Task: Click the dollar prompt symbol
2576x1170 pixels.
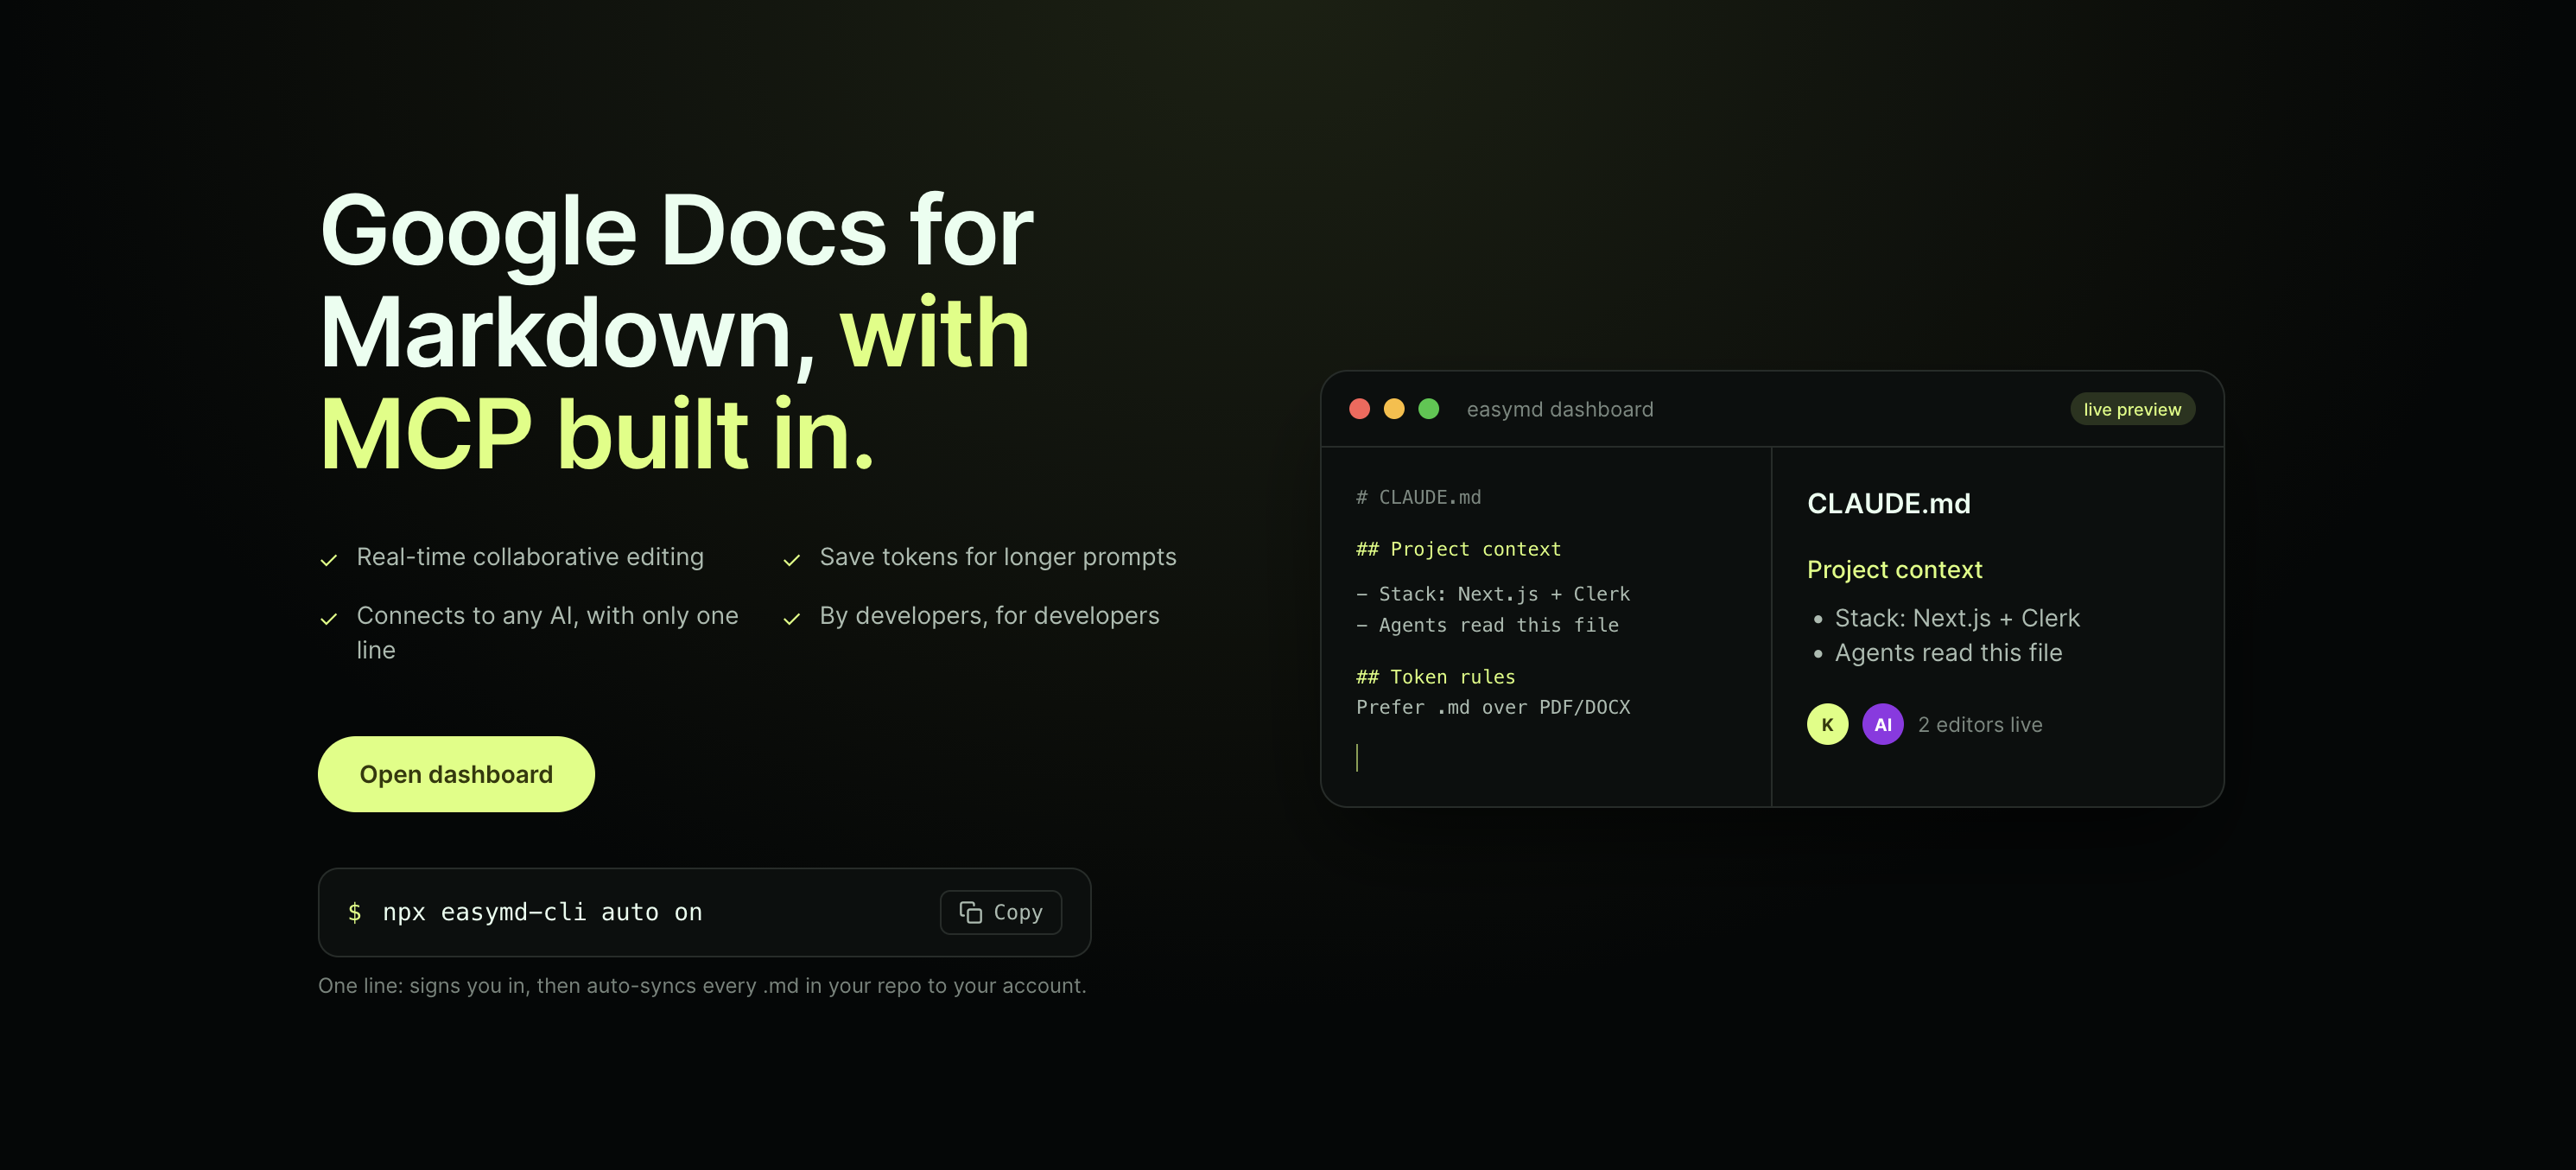Action: tap(355, 912)
